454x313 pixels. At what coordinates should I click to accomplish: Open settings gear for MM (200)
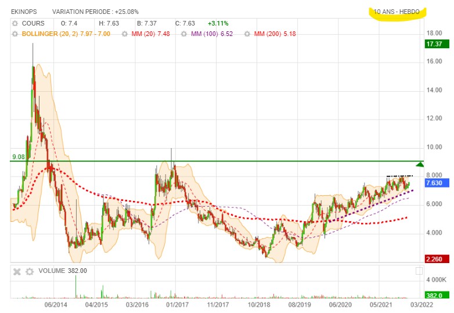tap(247, 34)
